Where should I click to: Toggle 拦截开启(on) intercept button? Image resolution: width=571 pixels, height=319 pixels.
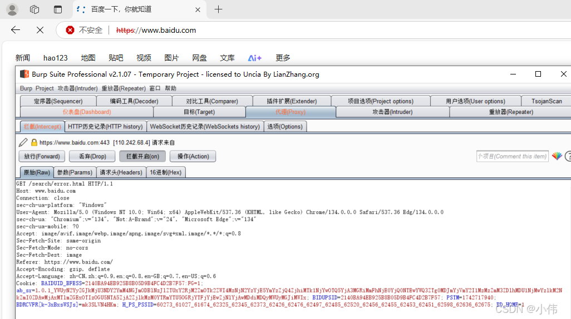tap(142, 156)
